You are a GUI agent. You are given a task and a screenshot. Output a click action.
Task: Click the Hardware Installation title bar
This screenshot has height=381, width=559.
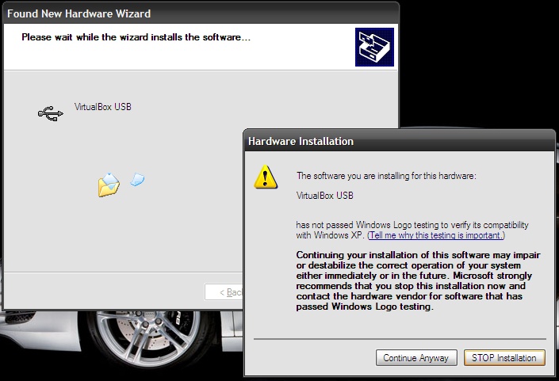tap(400, 141)
